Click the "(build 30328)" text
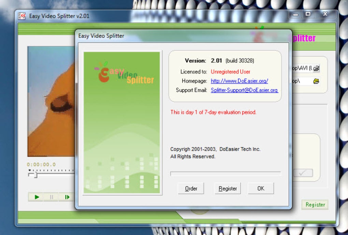Viewport: 348px width, 235px height. (x=240, y=61)
